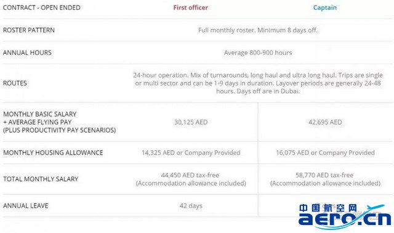The height and width of the screenshot is (233, 394).
Task: Click the aero.cn watermark logo
Action: [x=345, y=216]
